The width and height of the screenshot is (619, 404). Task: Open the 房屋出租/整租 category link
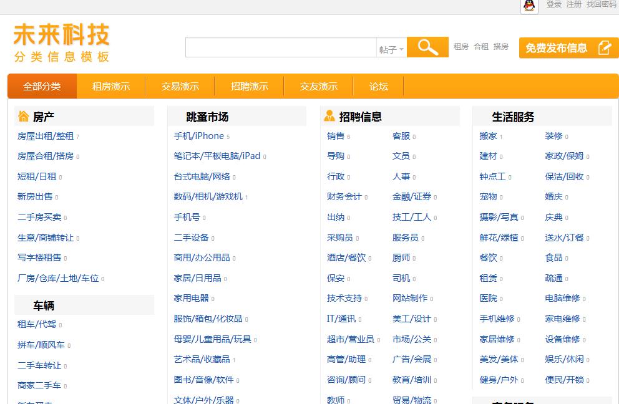tap(46, 136)
